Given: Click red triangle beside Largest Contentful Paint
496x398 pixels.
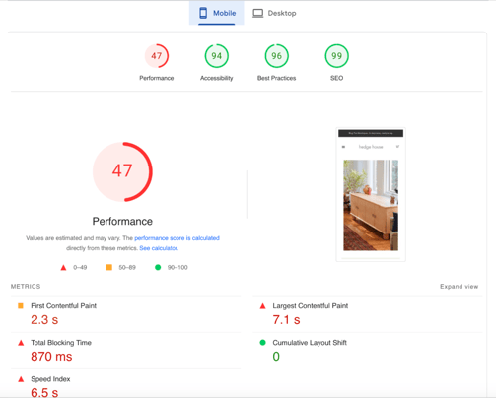Looking at the screenshot, I should click(x=262, y=306).
